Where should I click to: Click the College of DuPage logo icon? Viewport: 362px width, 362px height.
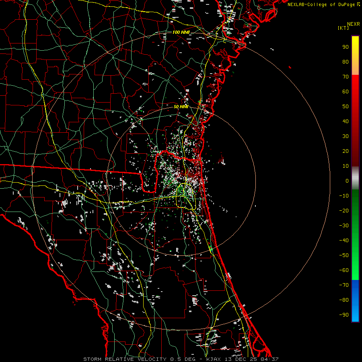[359, 4]
